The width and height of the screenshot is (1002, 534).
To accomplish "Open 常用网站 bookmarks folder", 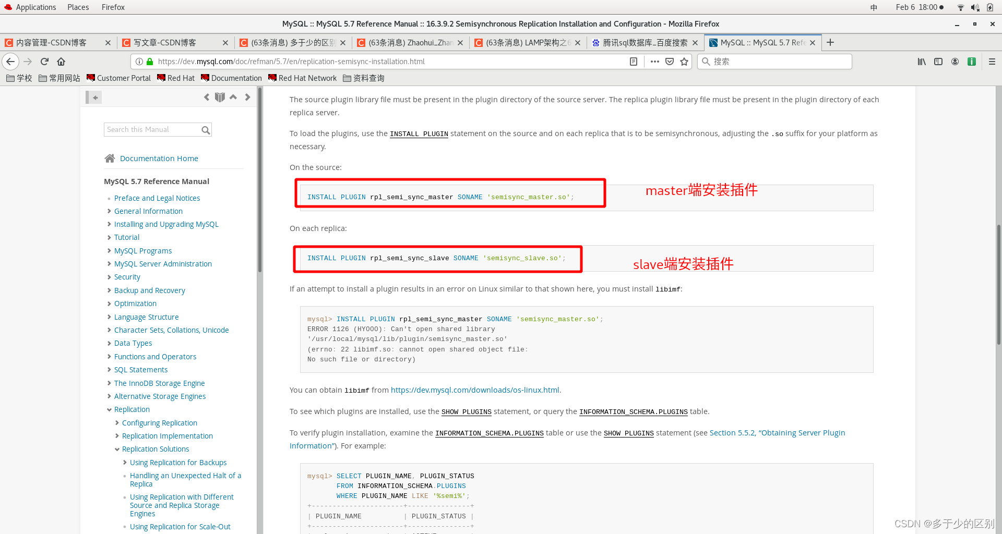I will point(59,78).
